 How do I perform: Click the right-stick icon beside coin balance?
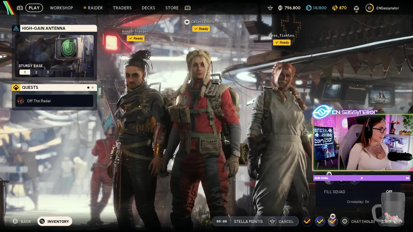tap(270, 8)
